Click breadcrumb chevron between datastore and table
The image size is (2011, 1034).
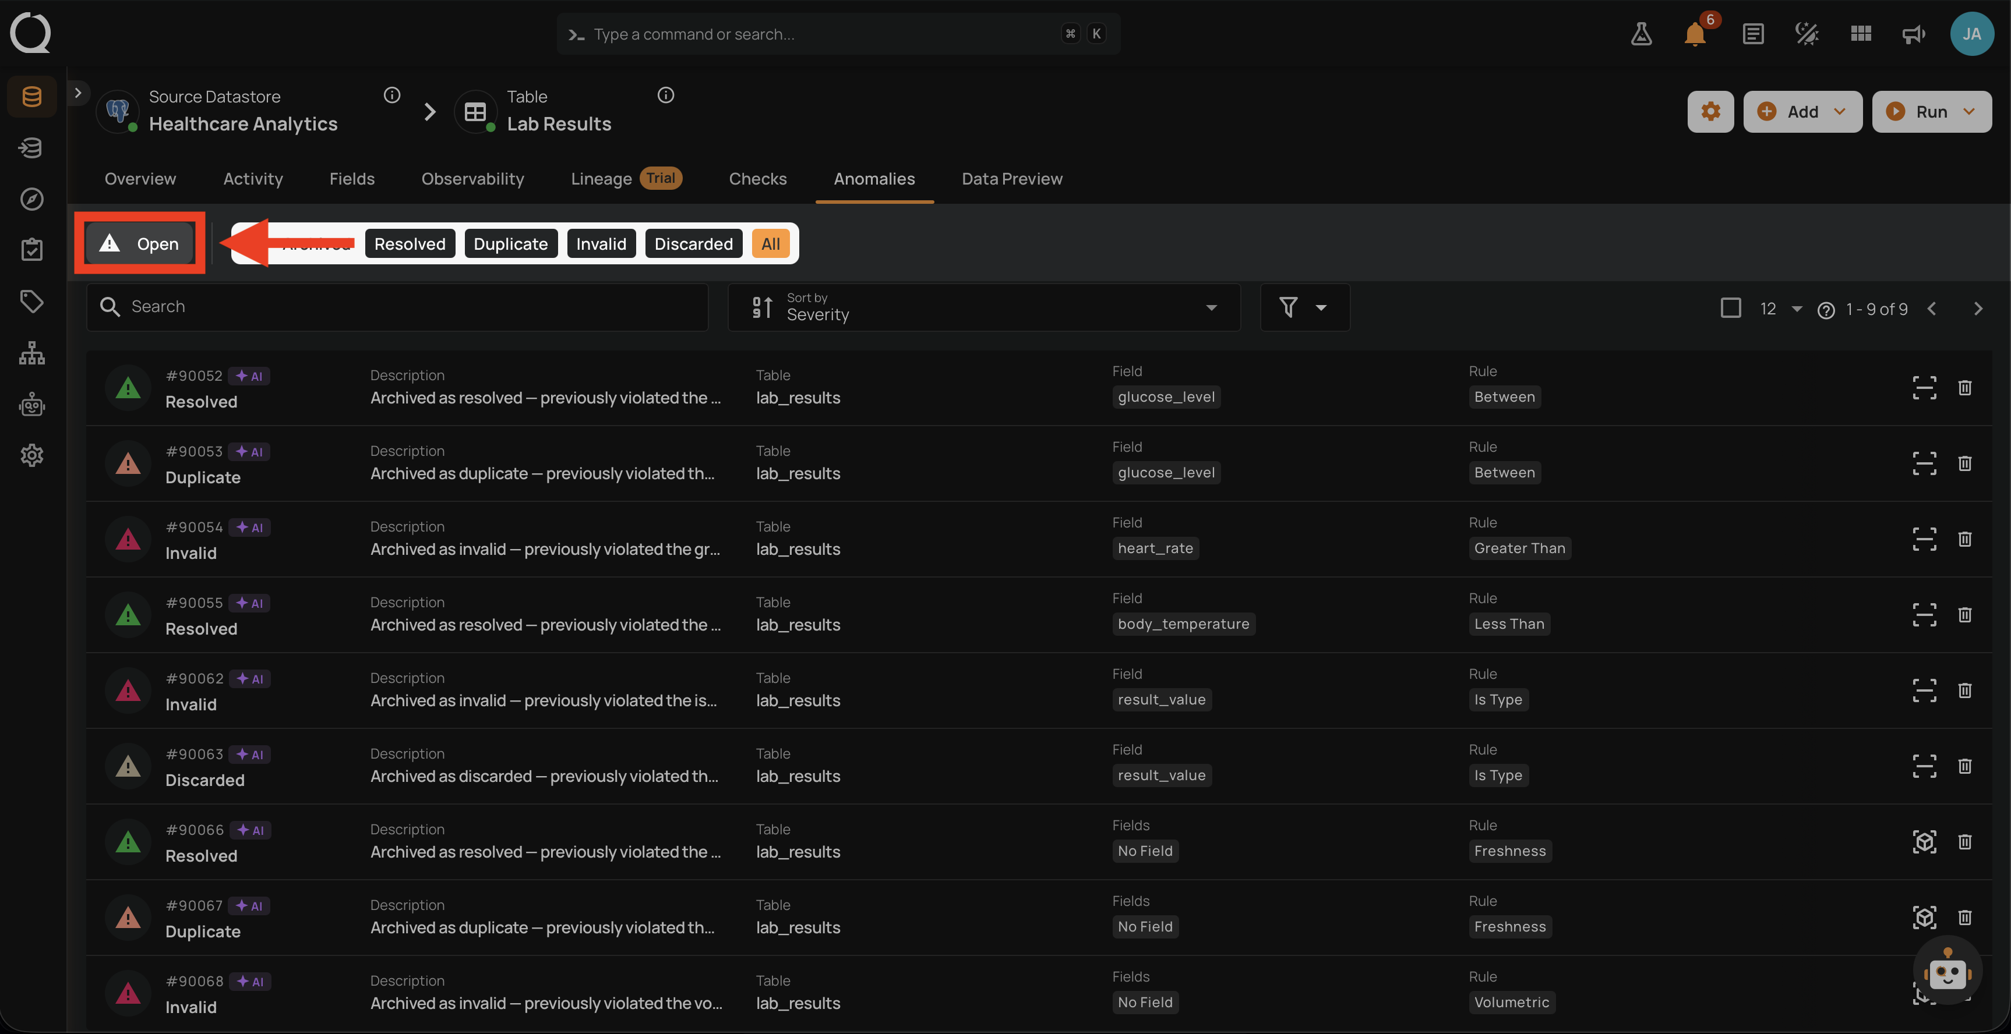point(429,112)
